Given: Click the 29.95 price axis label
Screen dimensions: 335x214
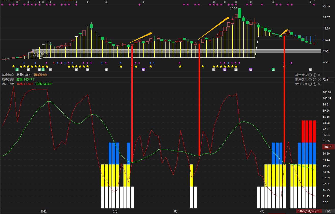Looking at the screenshot, I should pyautogui.click(x=326, y=6).
